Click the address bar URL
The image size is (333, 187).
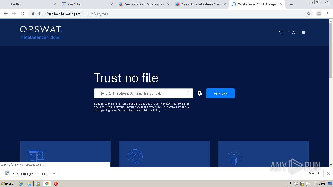coord(72,14)
